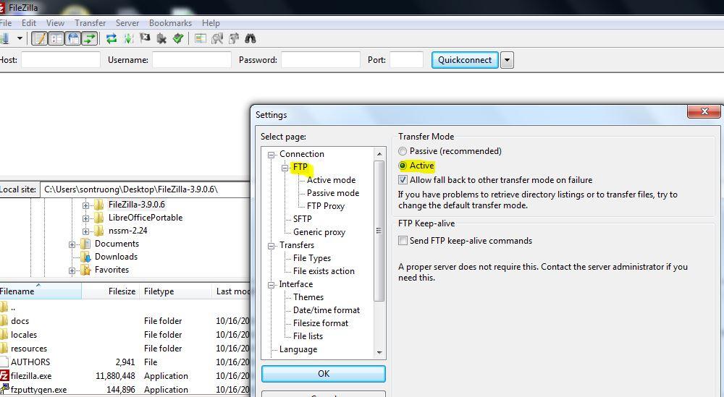Collapse the FTP node in Settings tree
The image size is (724, 397).
click(285, 167)
